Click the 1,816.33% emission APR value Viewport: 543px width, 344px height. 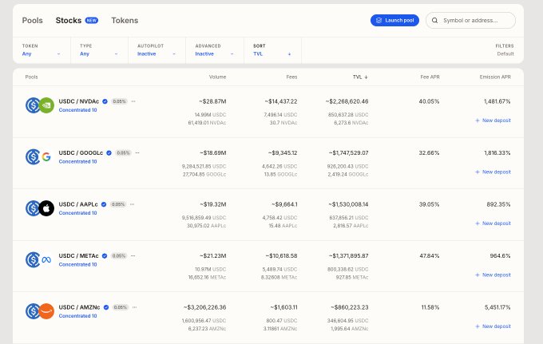click(497, 153)
